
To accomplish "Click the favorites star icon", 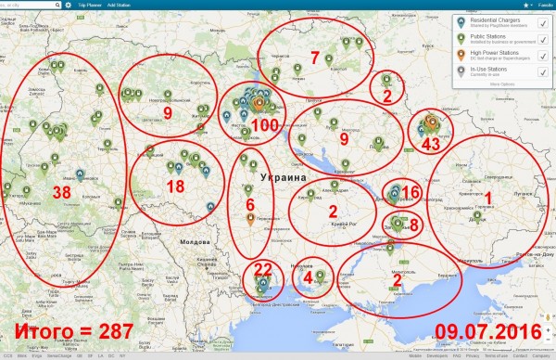I will tap(525, 6).
